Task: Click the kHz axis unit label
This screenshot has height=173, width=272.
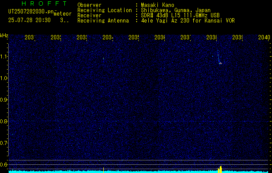Action: (x=4, y=35)
